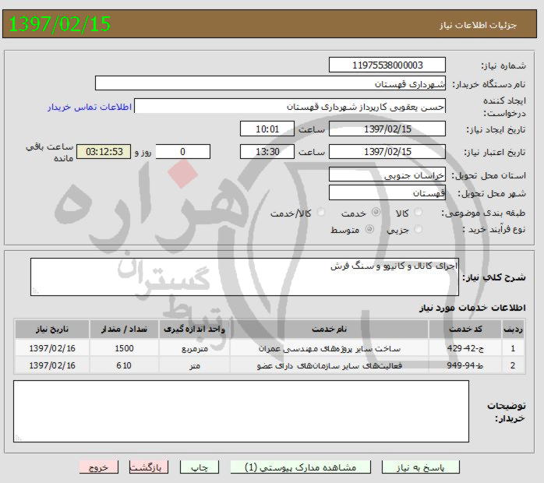This screenshot has width=544, height=483.
Task: Click the نام دستگاه خریدار field
Action: coord(270,83)
